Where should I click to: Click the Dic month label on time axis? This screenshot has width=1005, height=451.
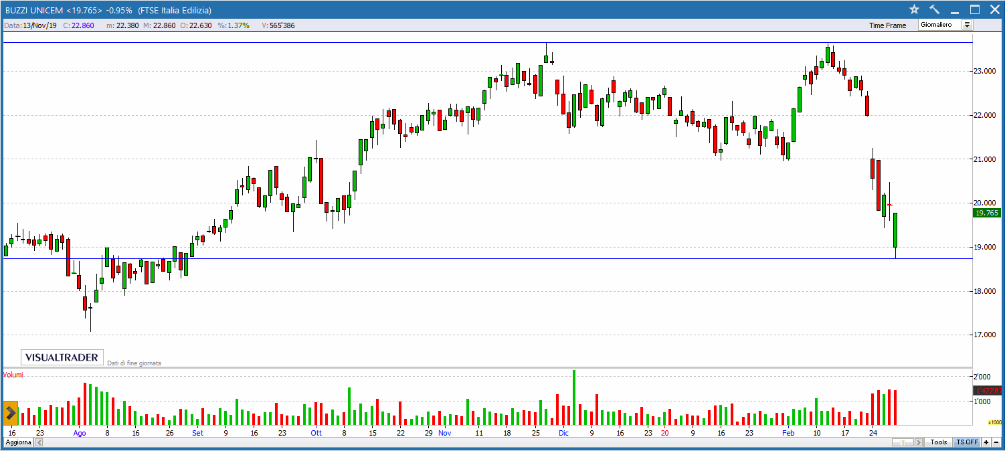coord(563,433)
